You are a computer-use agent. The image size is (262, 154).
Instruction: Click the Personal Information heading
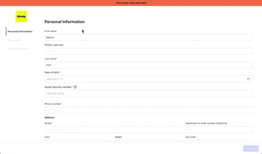click(x=65, y=22)
